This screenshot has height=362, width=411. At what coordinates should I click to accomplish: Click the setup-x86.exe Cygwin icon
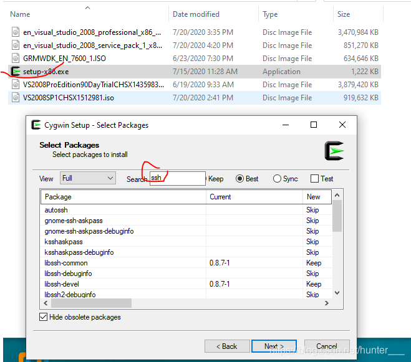click(15, 72)
